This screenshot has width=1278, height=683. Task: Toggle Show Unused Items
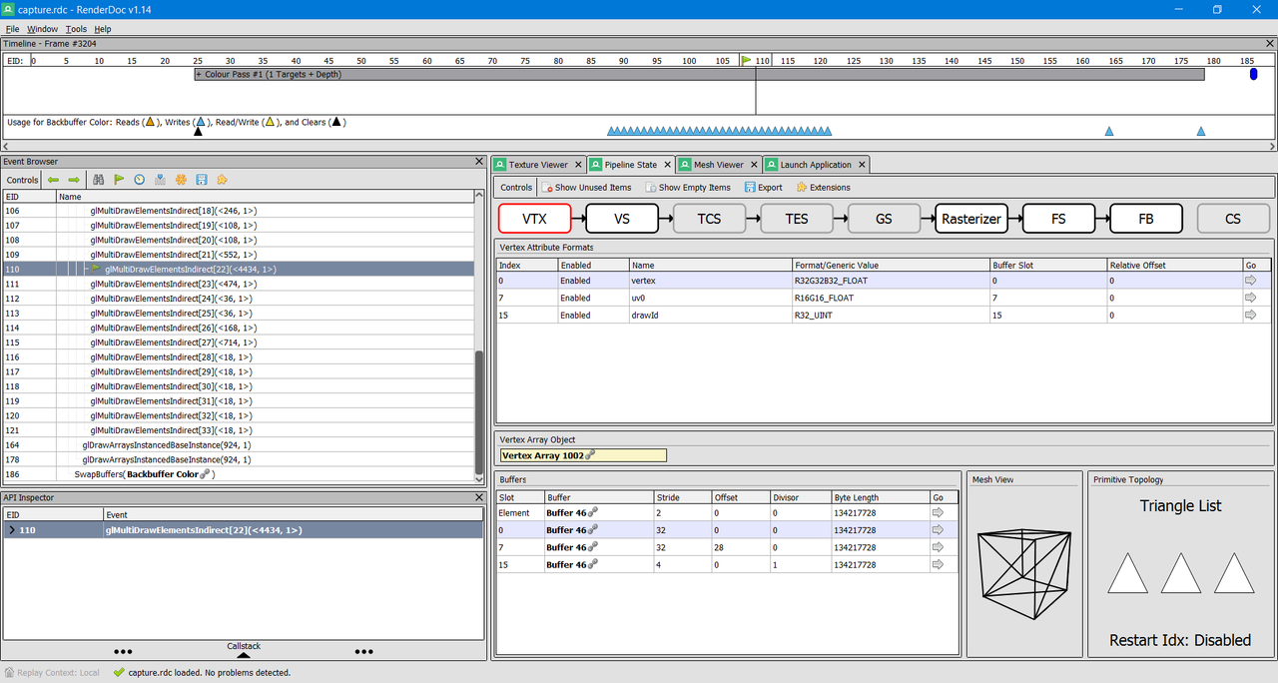point(586,187)
